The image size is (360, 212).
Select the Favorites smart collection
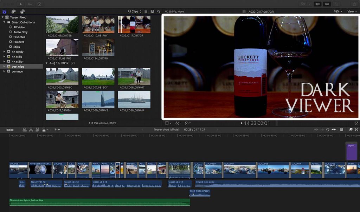pos(19,37)
